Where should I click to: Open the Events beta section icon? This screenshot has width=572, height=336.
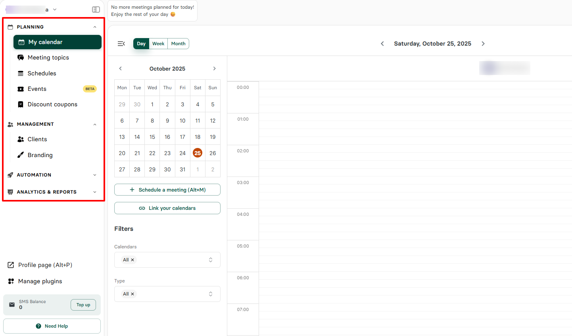[21, 88]
